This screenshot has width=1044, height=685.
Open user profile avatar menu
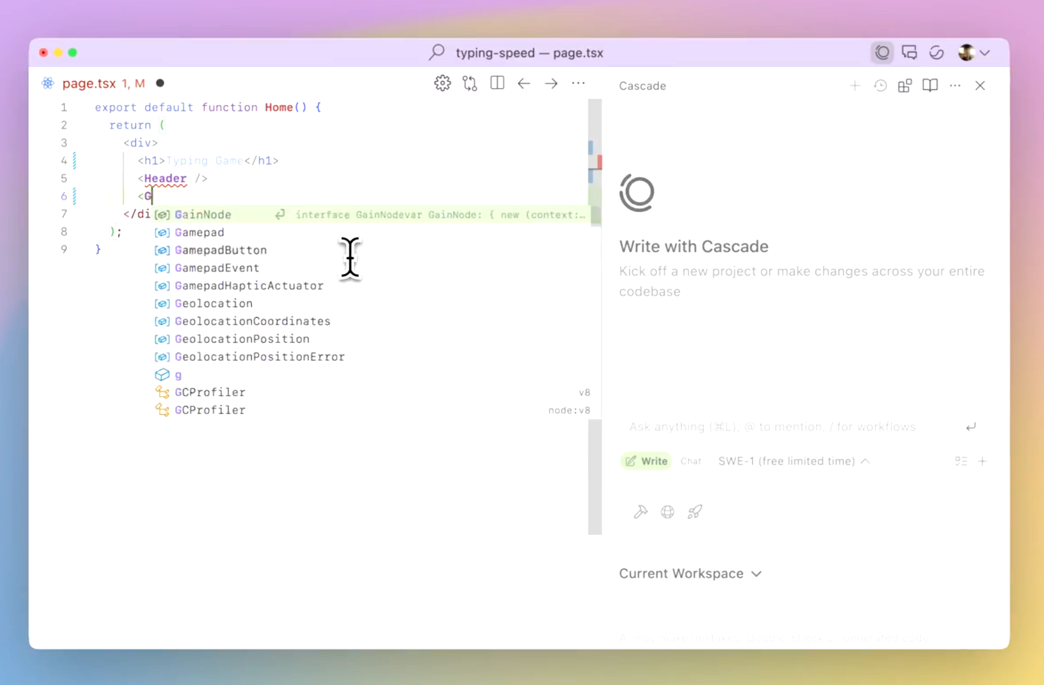973,52
